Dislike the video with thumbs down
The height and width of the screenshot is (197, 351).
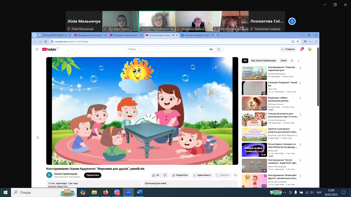coord(165,175)
